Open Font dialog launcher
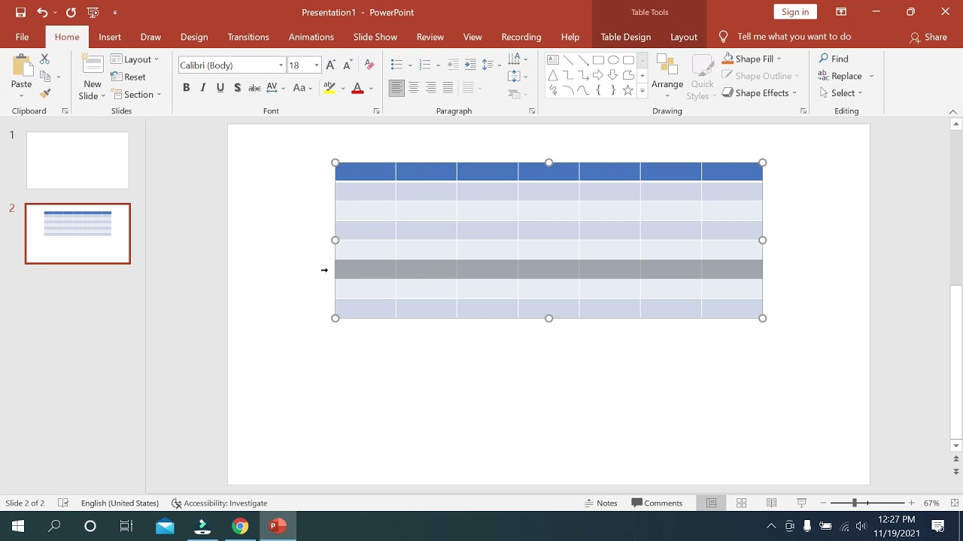The image size is (963, 541). 377,111
